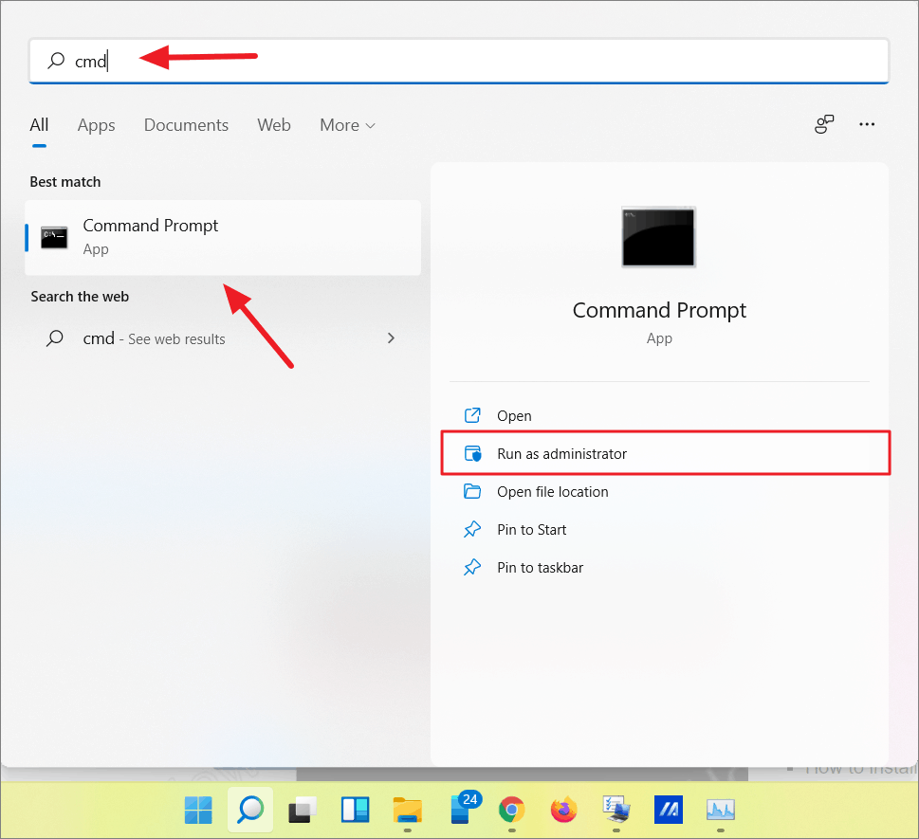Screen dimensions: 919x839
Task: Expand the More dropdown
Action: pyautogui.click(x=347, y=125)
